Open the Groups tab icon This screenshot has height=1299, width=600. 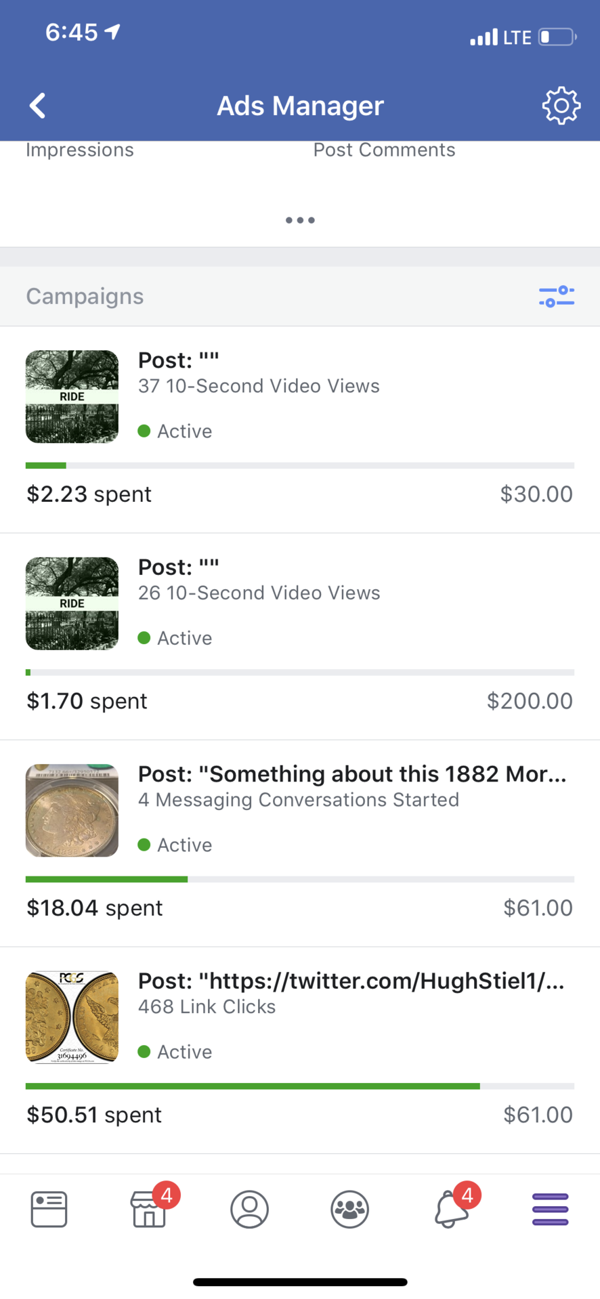[x=349, y=1209]
